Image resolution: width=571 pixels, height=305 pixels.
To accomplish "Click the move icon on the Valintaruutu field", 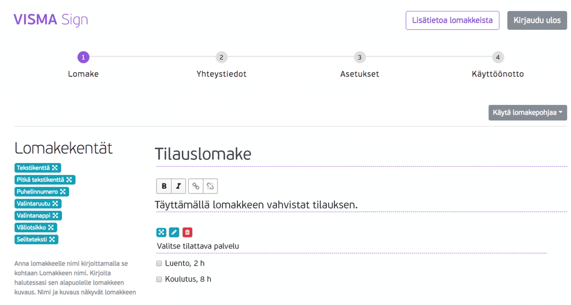I will 55,204.
